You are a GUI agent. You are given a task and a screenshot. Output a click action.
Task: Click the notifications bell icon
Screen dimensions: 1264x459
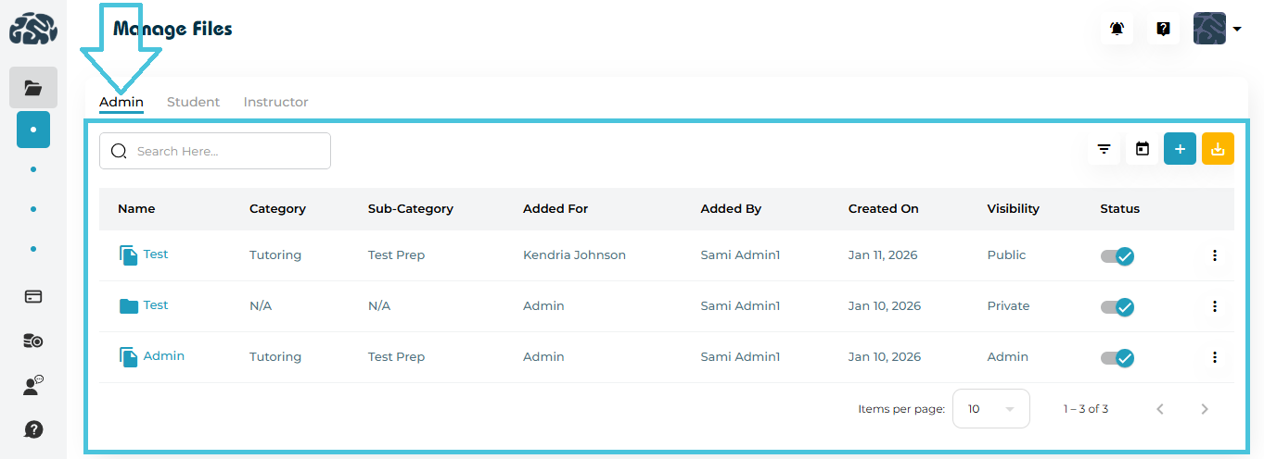1117,29
